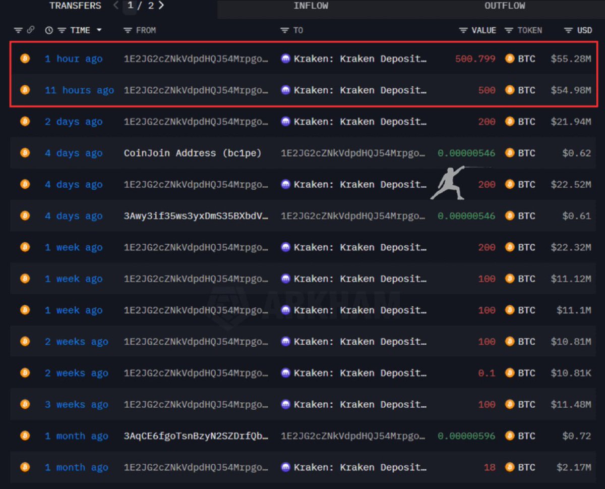Click the Bitcoin chain icon in the $22.52M row

tap(25, 184)
